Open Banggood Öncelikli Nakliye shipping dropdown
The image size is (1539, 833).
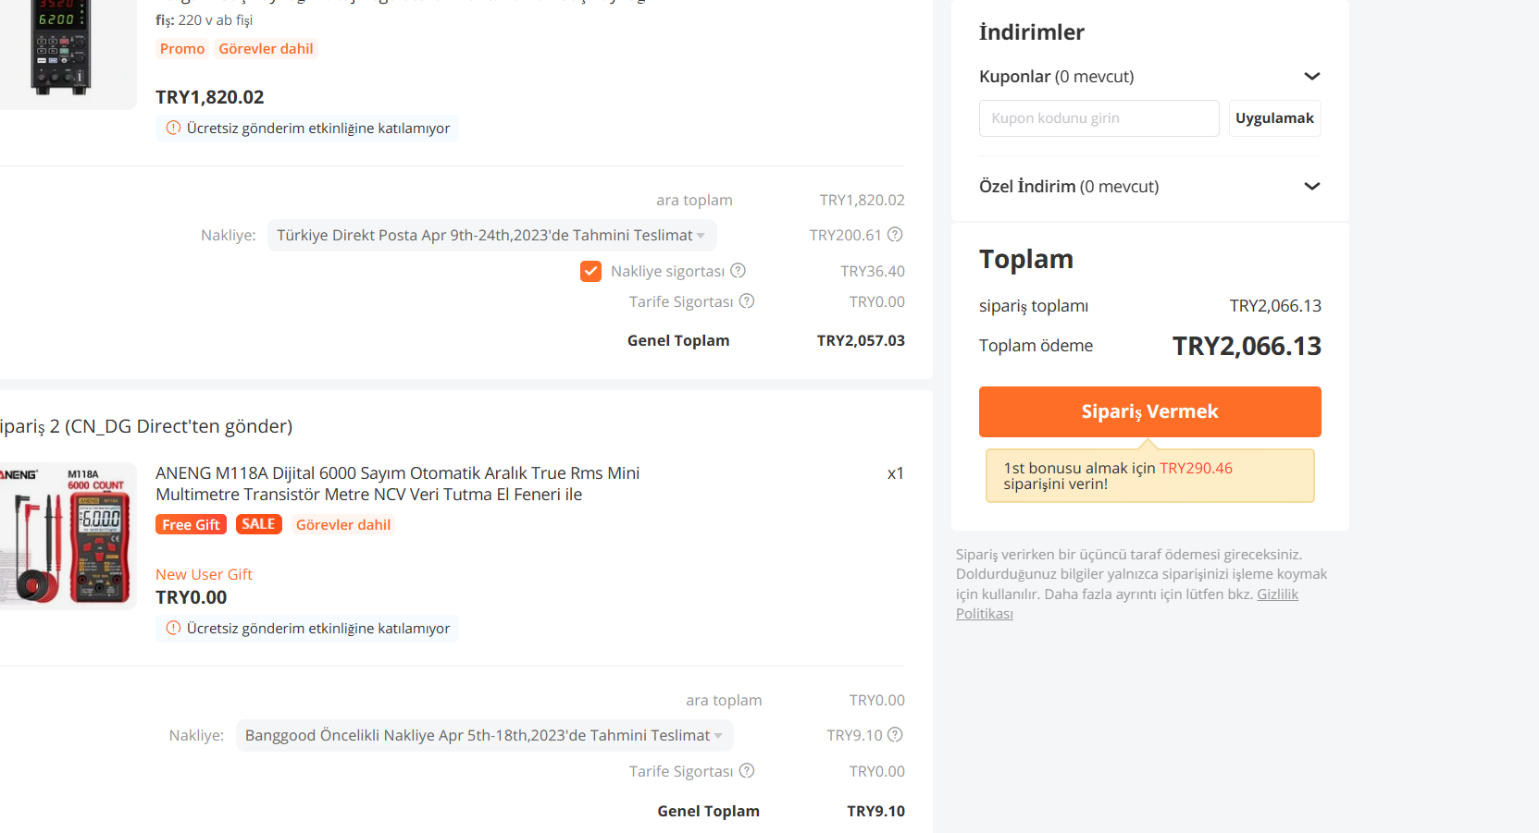[484, 736]
